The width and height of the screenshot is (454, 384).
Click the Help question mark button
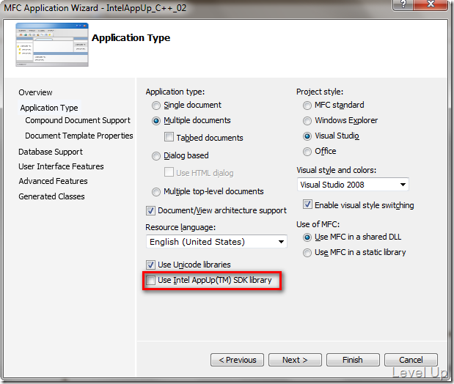[x=403, y=4]
